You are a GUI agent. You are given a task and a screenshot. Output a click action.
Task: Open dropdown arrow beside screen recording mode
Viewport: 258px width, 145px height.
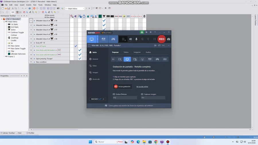pyautogui.click(x=97, y=39)
